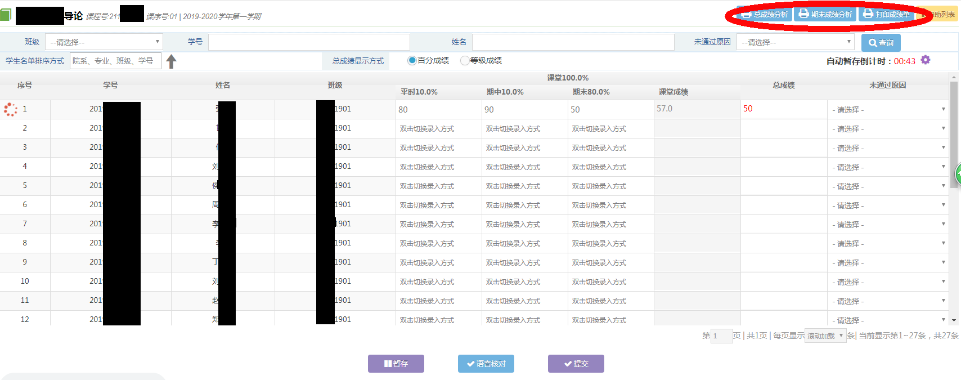This screenshot has width=961, height=380.
Task: Open row 2 未通过原因 dropdown
Action: click(888, 129)
